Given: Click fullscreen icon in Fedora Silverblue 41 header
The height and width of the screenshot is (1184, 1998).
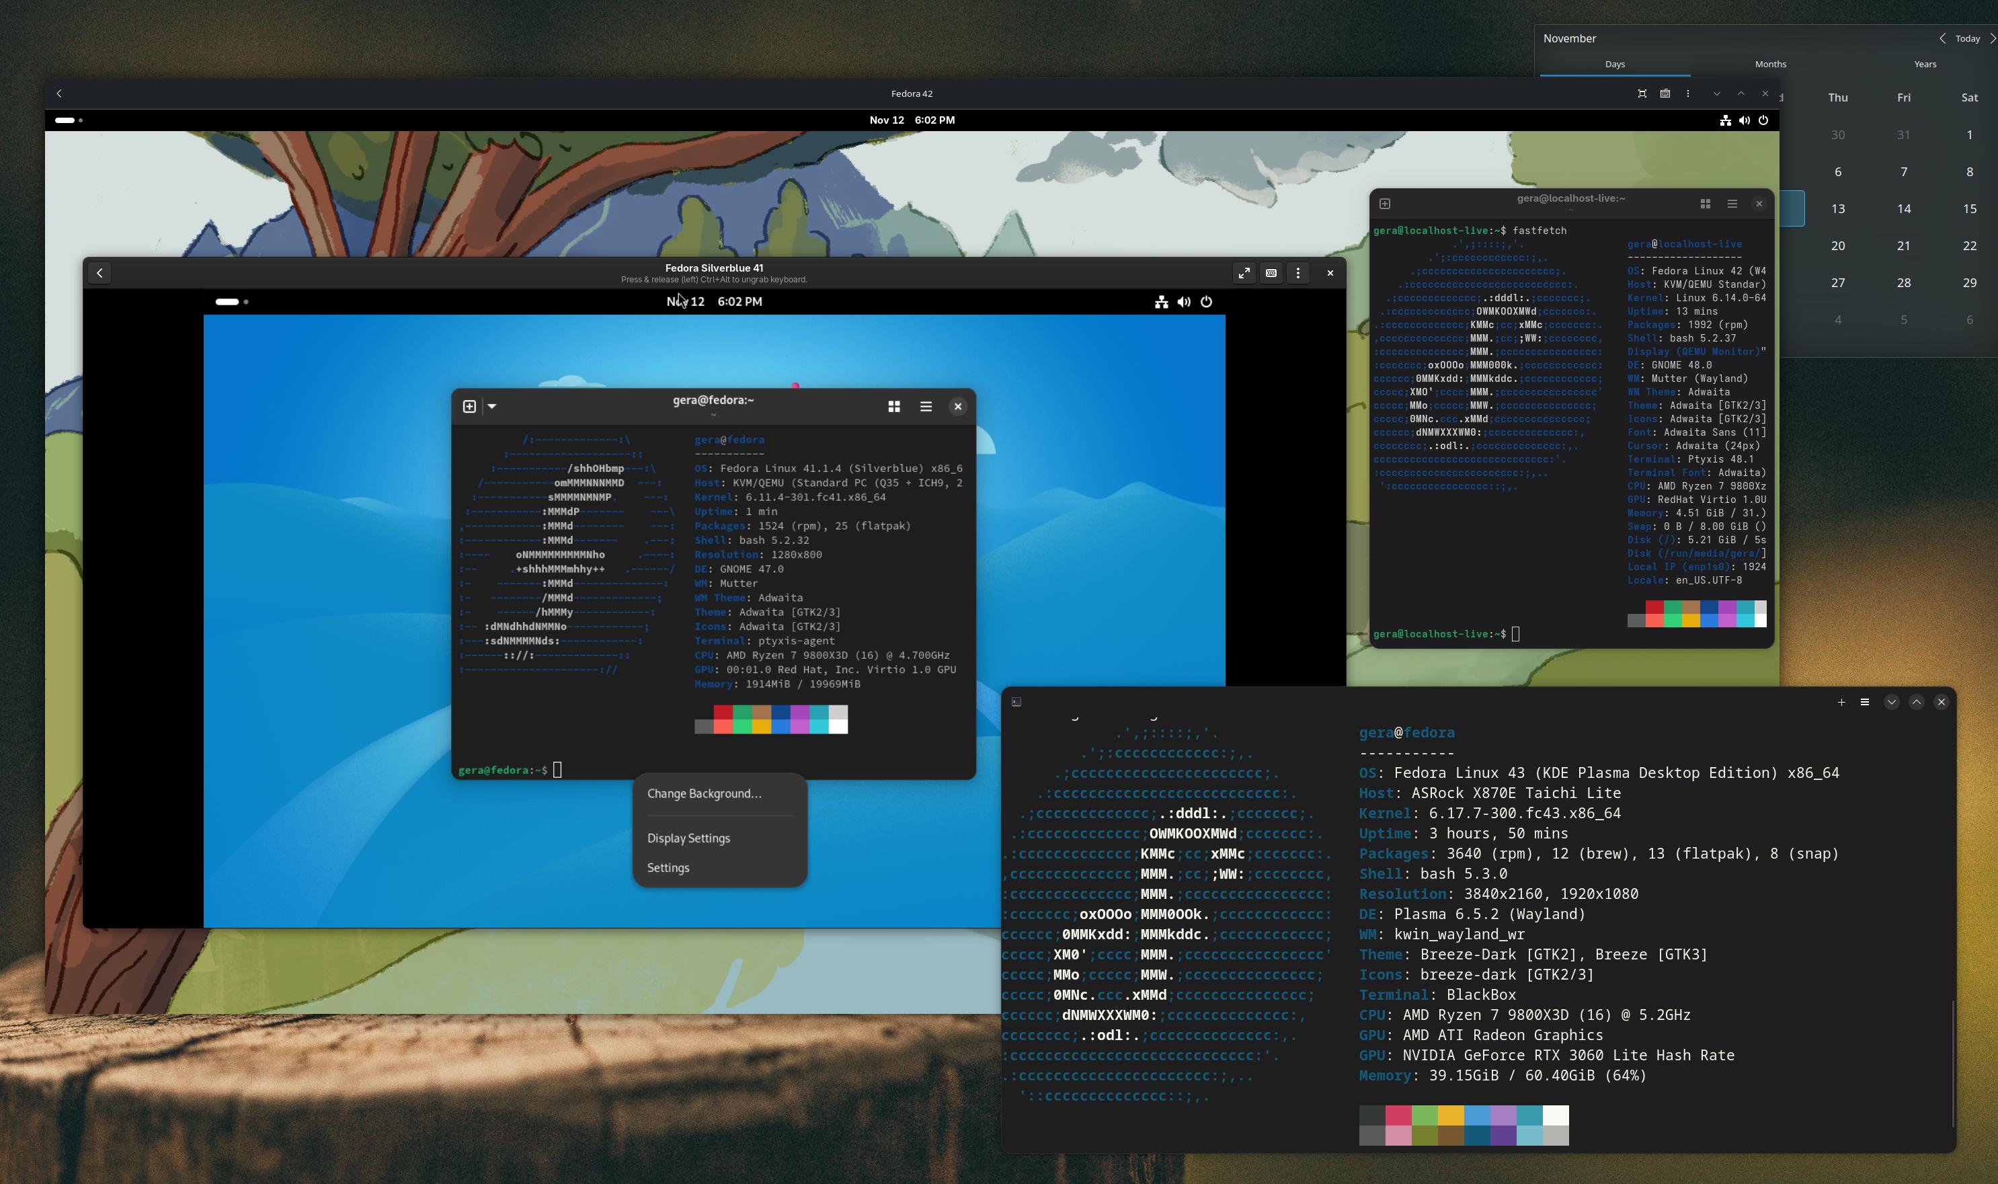Looking at the screenshot, I should click(1244, 273).
